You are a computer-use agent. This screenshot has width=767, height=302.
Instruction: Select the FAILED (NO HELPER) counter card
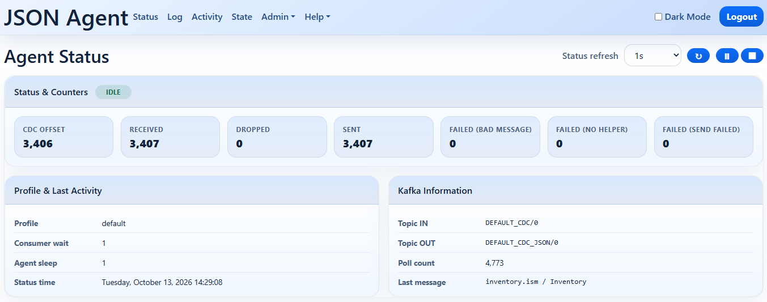pos(596,137)
